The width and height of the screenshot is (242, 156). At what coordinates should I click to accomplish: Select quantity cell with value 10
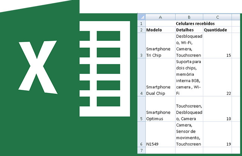(217, 109)
